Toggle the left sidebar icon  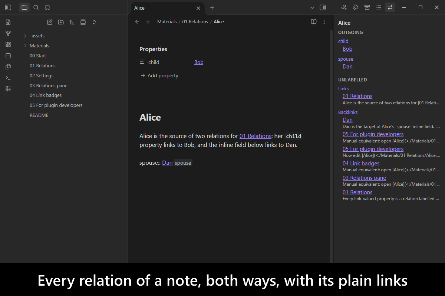click(x=8, y=7)
